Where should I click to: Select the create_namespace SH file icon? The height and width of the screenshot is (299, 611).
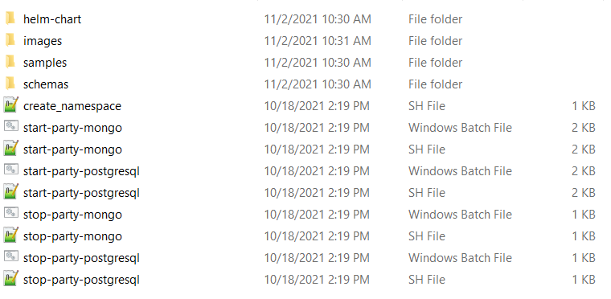tap(10, 105)
